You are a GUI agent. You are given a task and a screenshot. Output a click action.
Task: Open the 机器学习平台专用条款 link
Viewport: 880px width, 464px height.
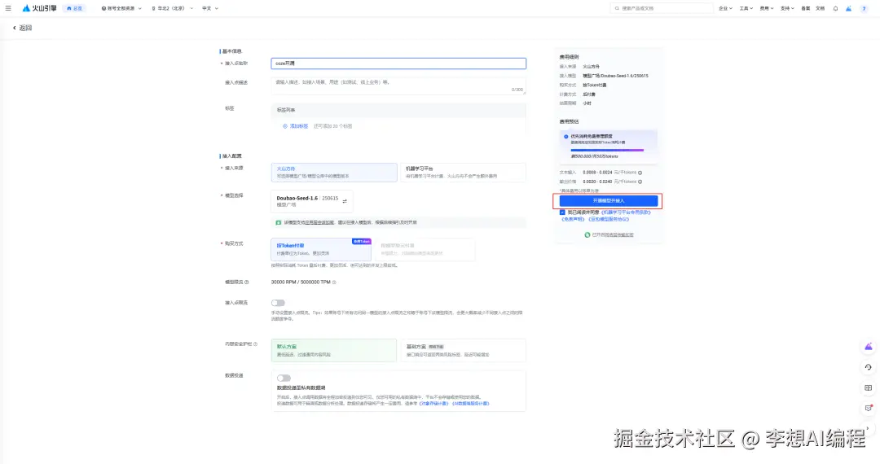tap(626, 212)
